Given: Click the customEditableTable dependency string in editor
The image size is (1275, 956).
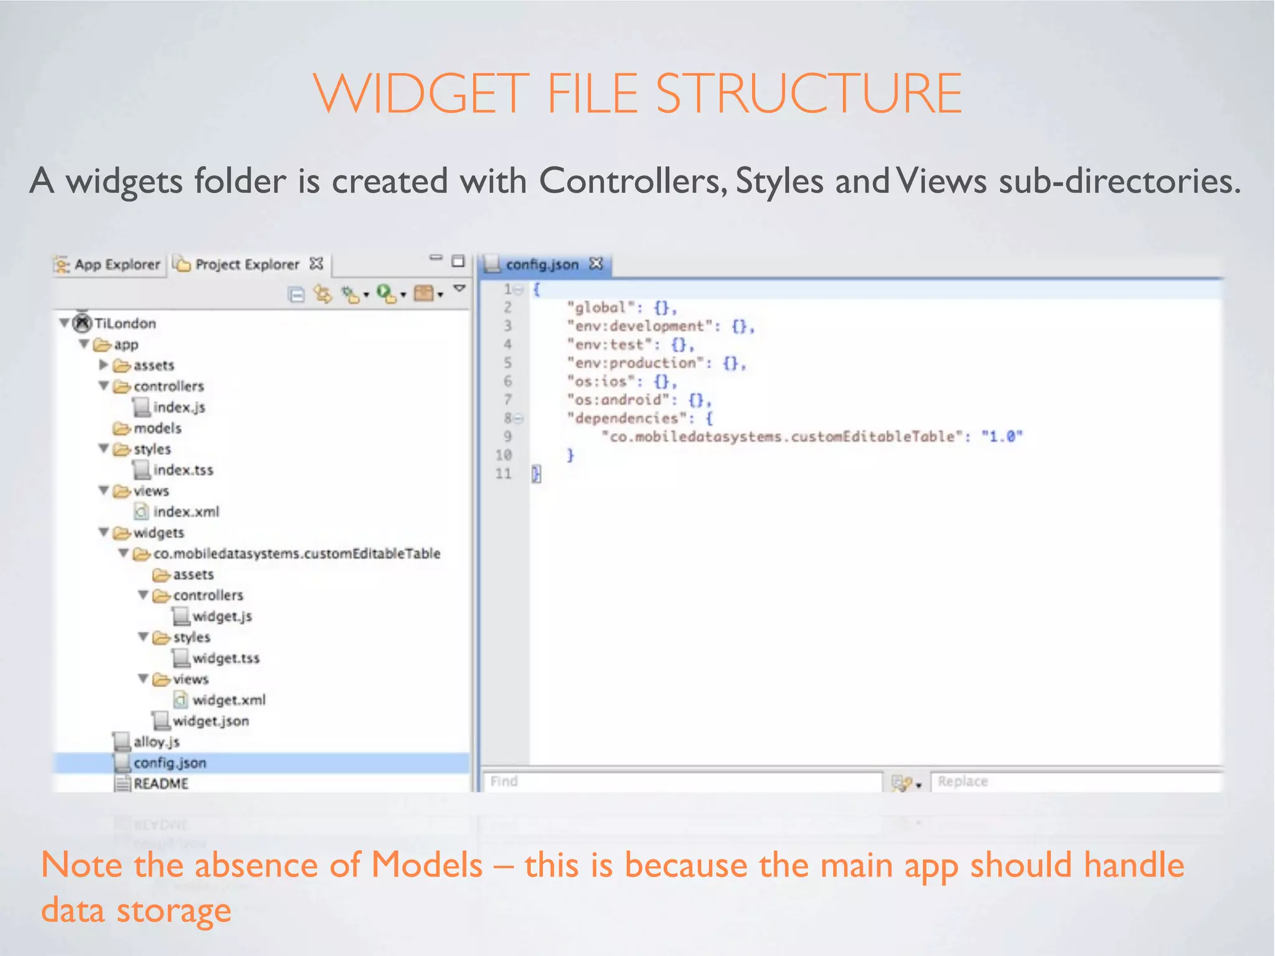Looking at the screenshot, I should 783,437.
